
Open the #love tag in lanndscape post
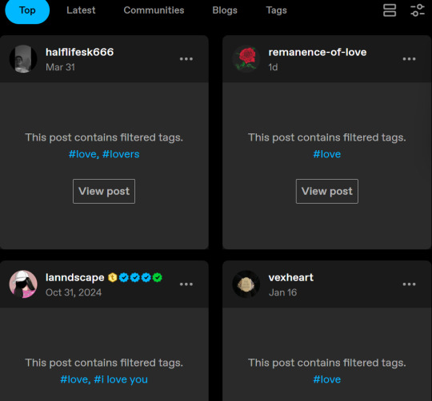(x=74, y=379)
